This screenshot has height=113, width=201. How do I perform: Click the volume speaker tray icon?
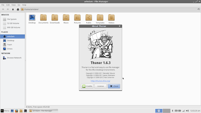[187, 111]
